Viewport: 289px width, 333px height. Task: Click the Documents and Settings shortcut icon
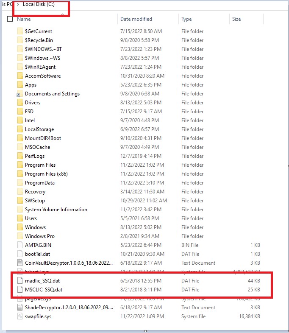19,94
